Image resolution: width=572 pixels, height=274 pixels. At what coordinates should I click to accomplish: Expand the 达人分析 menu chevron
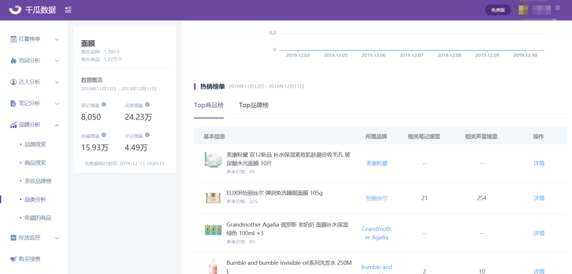(x=57, y=83)
